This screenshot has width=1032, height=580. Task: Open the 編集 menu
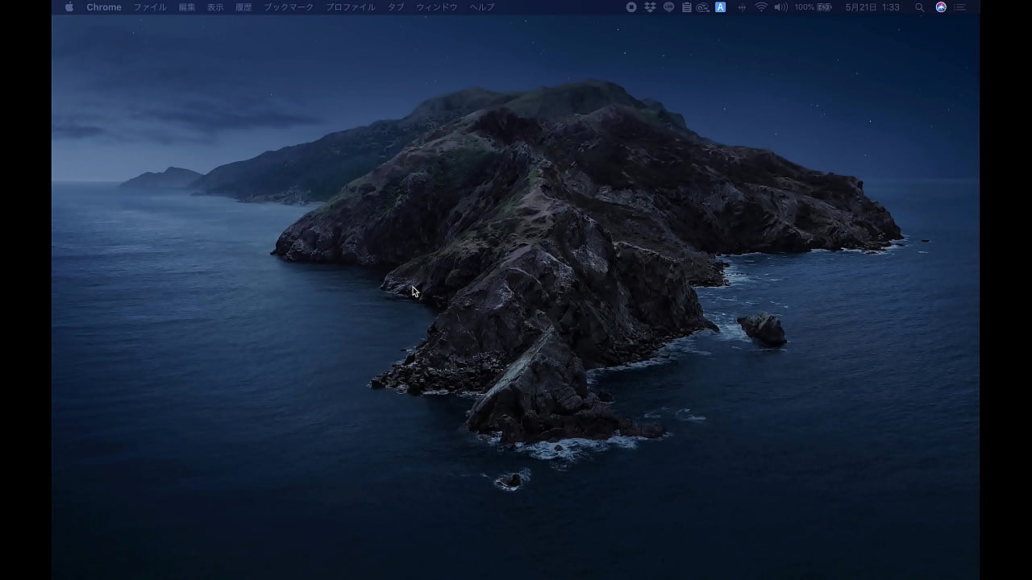[187, 7]
